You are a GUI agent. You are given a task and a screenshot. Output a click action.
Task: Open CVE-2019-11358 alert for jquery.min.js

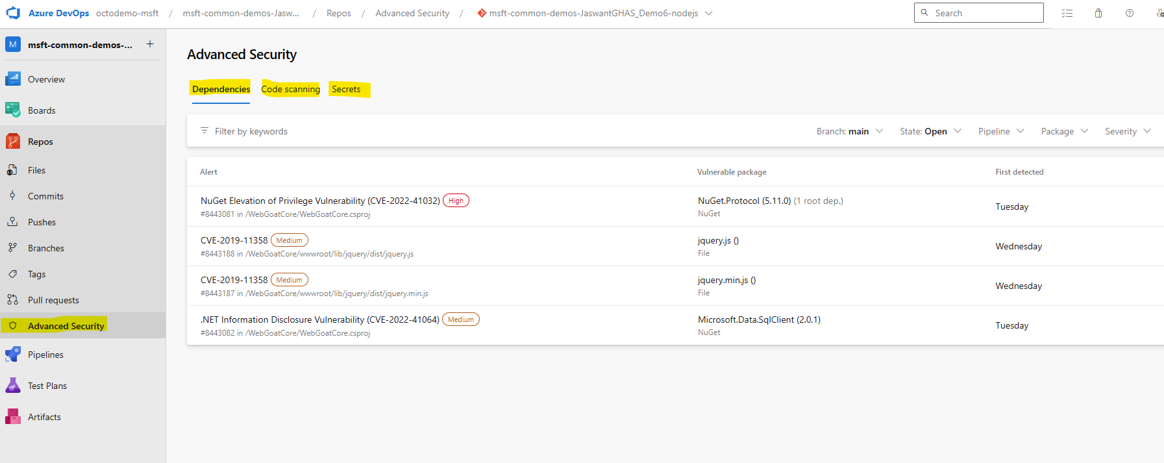point(234,280)
